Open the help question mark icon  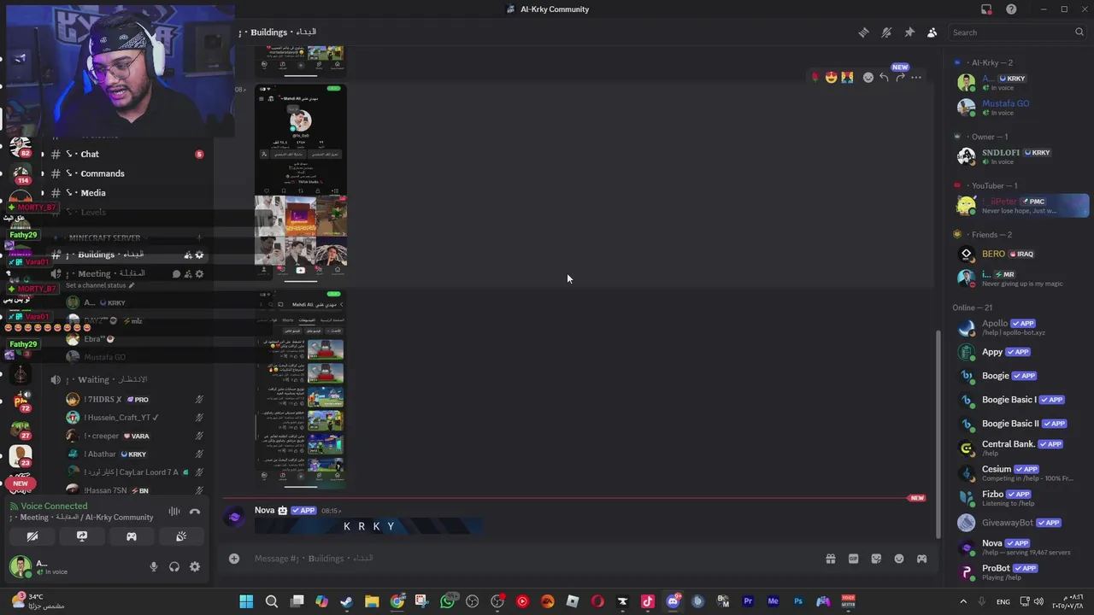click(x=1011, y=9)
